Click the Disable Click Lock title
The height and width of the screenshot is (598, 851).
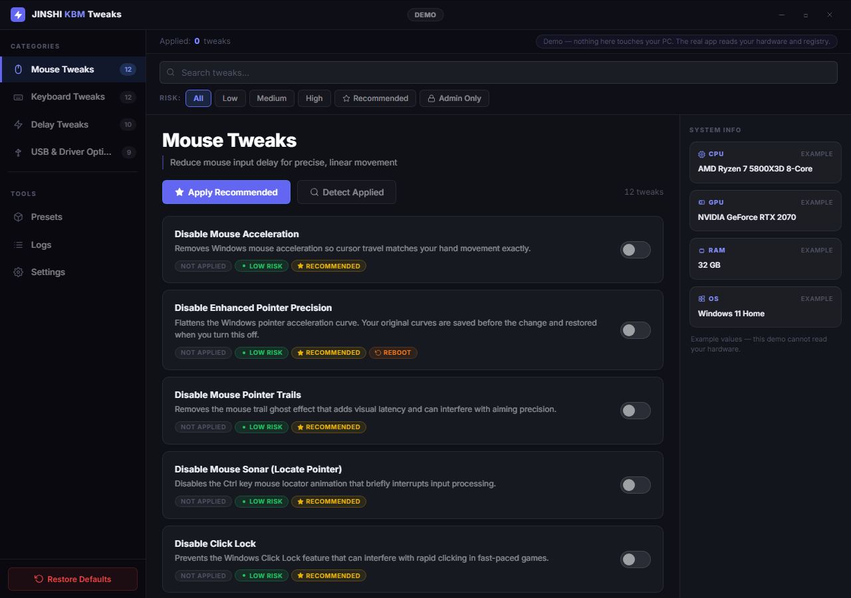coord(215,544)
